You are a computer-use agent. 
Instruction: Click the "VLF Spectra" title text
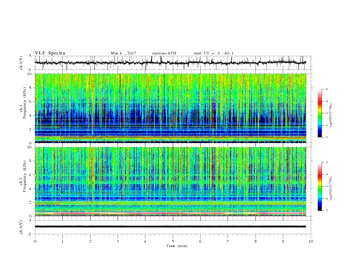(50, 53)
